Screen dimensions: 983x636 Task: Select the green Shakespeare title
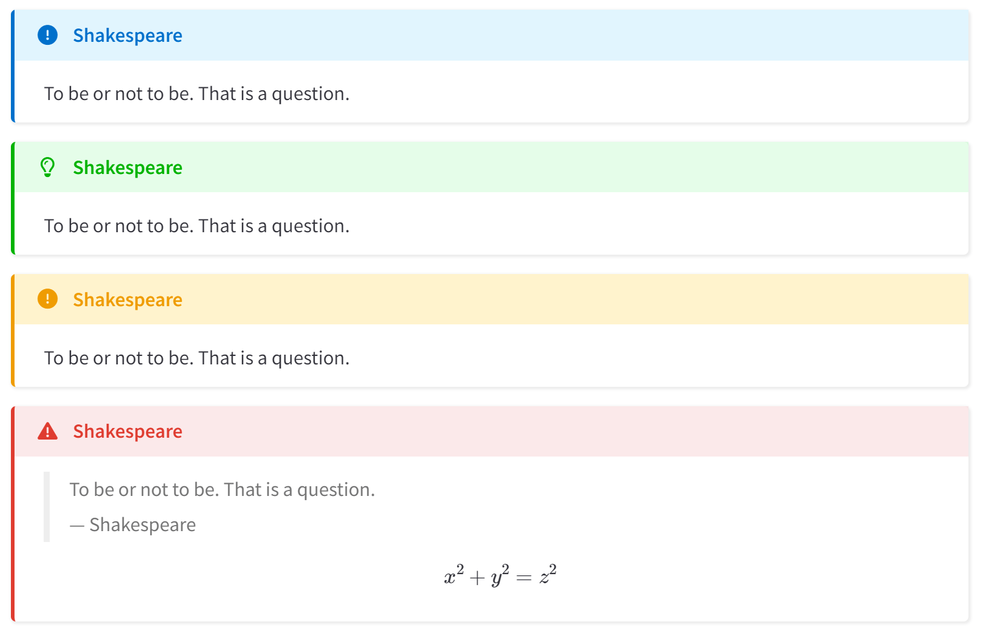coord(127,168)
